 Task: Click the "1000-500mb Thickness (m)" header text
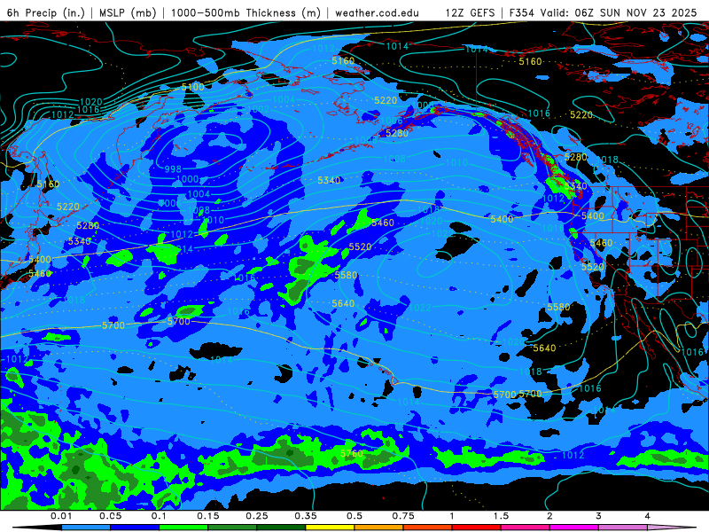click(245, 12)
